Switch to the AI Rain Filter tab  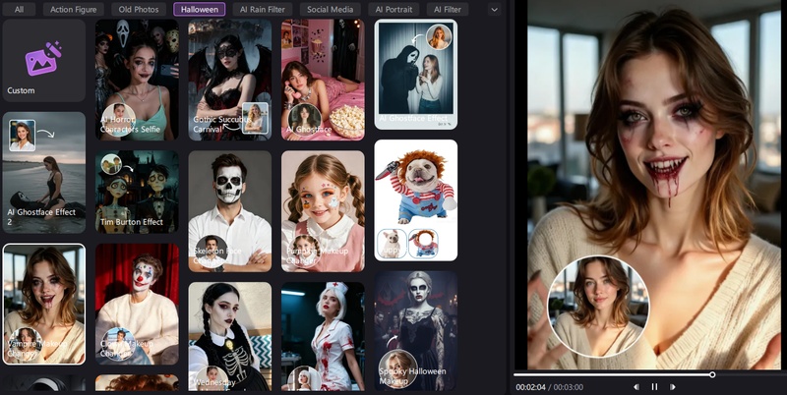coord(263,9)
